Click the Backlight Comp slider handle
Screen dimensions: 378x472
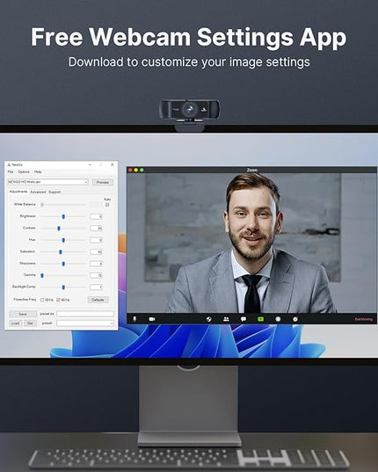[x=63, y=287]
